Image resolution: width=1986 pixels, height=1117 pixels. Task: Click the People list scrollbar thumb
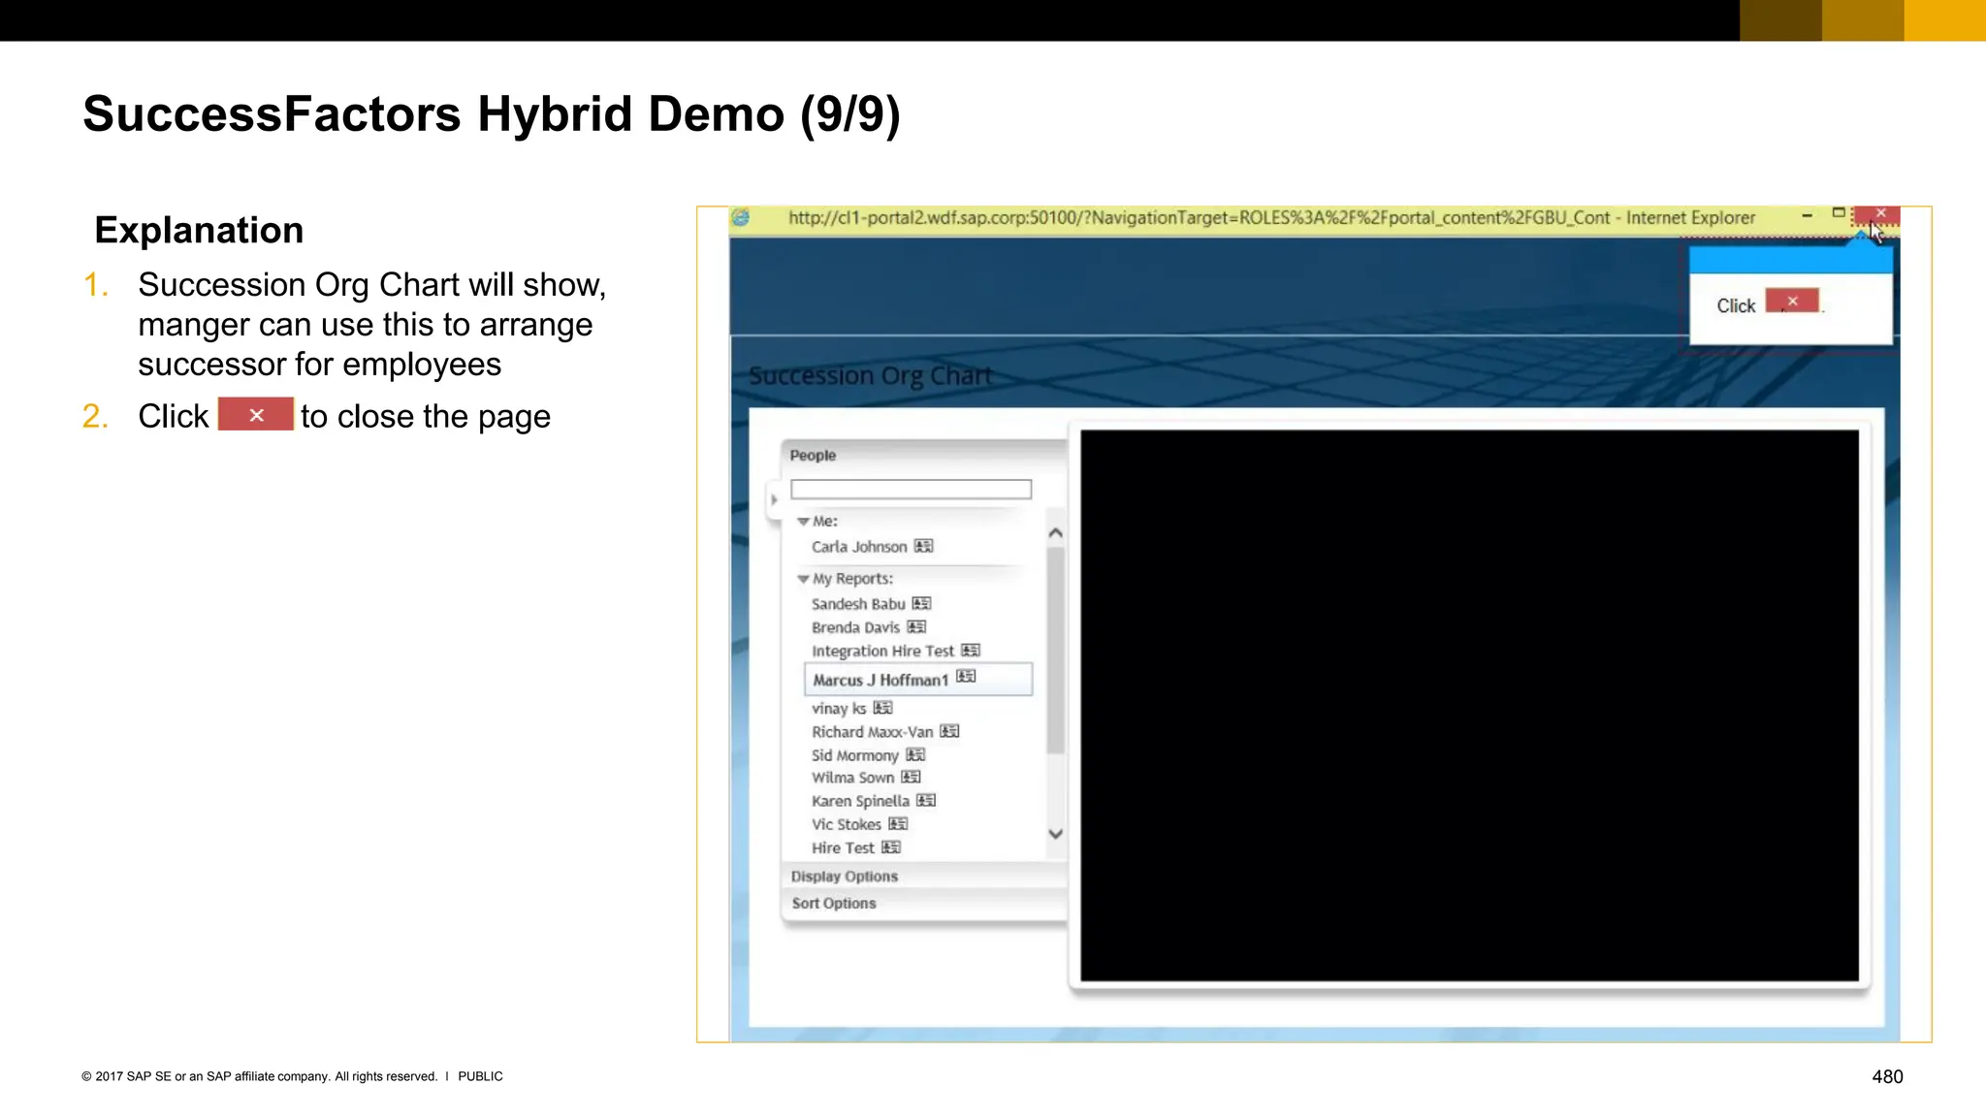[x=1056, y=650]
